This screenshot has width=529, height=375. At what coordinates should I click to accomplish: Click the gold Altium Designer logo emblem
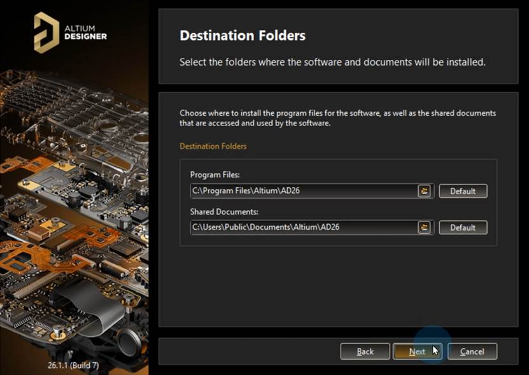point(46,32)
